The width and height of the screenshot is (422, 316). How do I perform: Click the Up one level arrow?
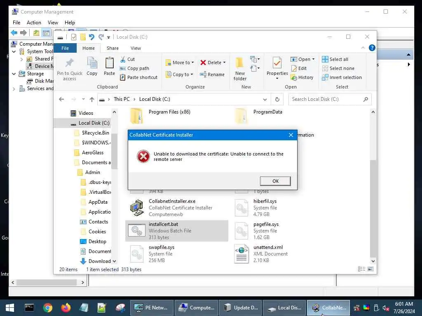click(92, 100)
